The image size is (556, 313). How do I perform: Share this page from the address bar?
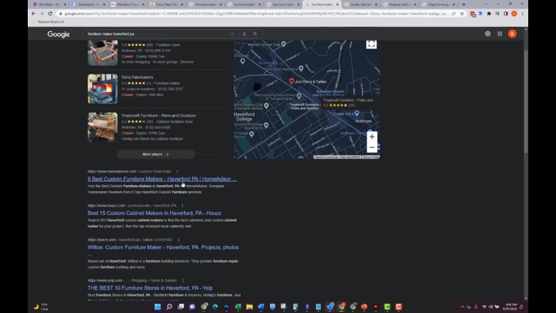pos(454,13)
